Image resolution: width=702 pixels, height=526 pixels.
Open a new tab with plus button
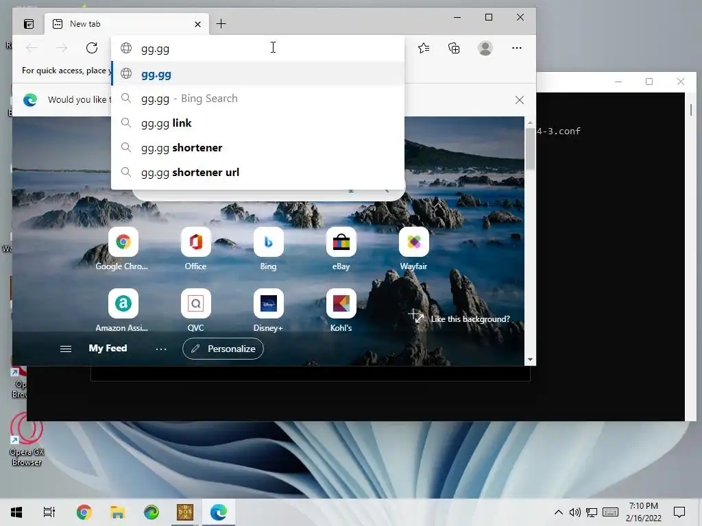coord(221,24)
